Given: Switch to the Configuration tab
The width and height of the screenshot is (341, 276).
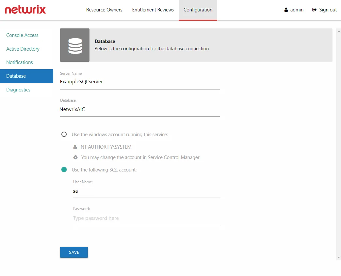Looking at the screenshot, I should [198, 10].
